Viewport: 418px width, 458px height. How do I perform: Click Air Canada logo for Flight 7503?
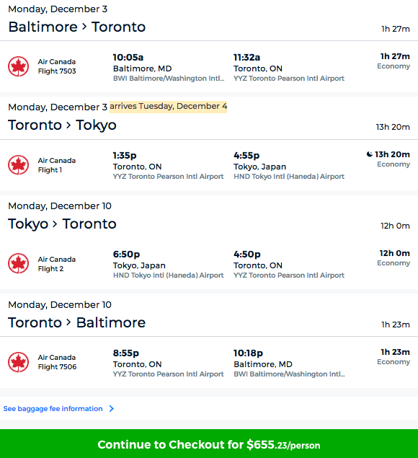point(19,66)
